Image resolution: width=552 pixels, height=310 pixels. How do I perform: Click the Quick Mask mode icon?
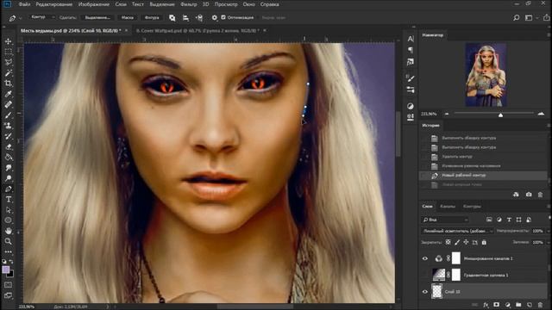[8, 285]
